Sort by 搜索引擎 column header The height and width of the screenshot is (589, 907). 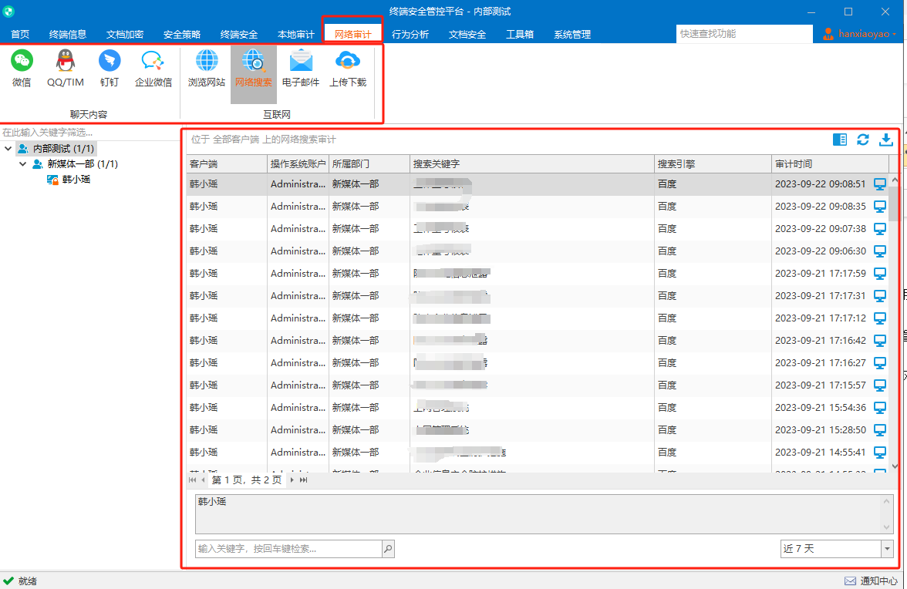point(713,164)
